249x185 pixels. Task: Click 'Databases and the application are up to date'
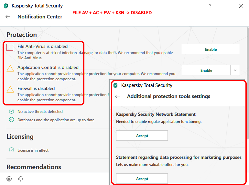click(56, 120)
